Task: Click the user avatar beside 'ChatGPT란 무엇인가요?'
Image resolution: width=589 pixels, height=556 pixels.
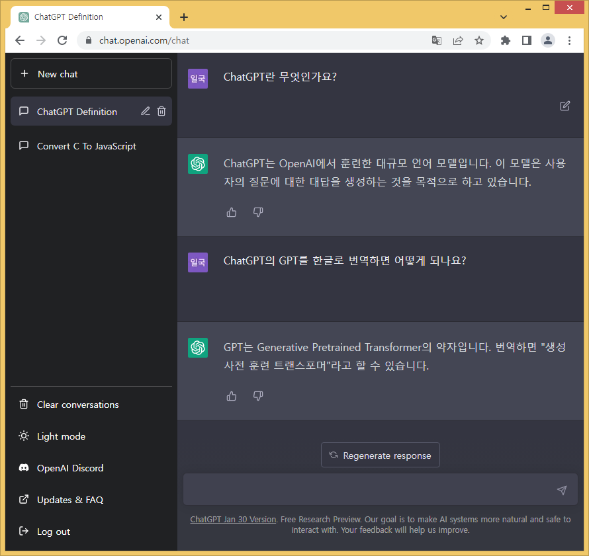Action: tap(198, 79)
